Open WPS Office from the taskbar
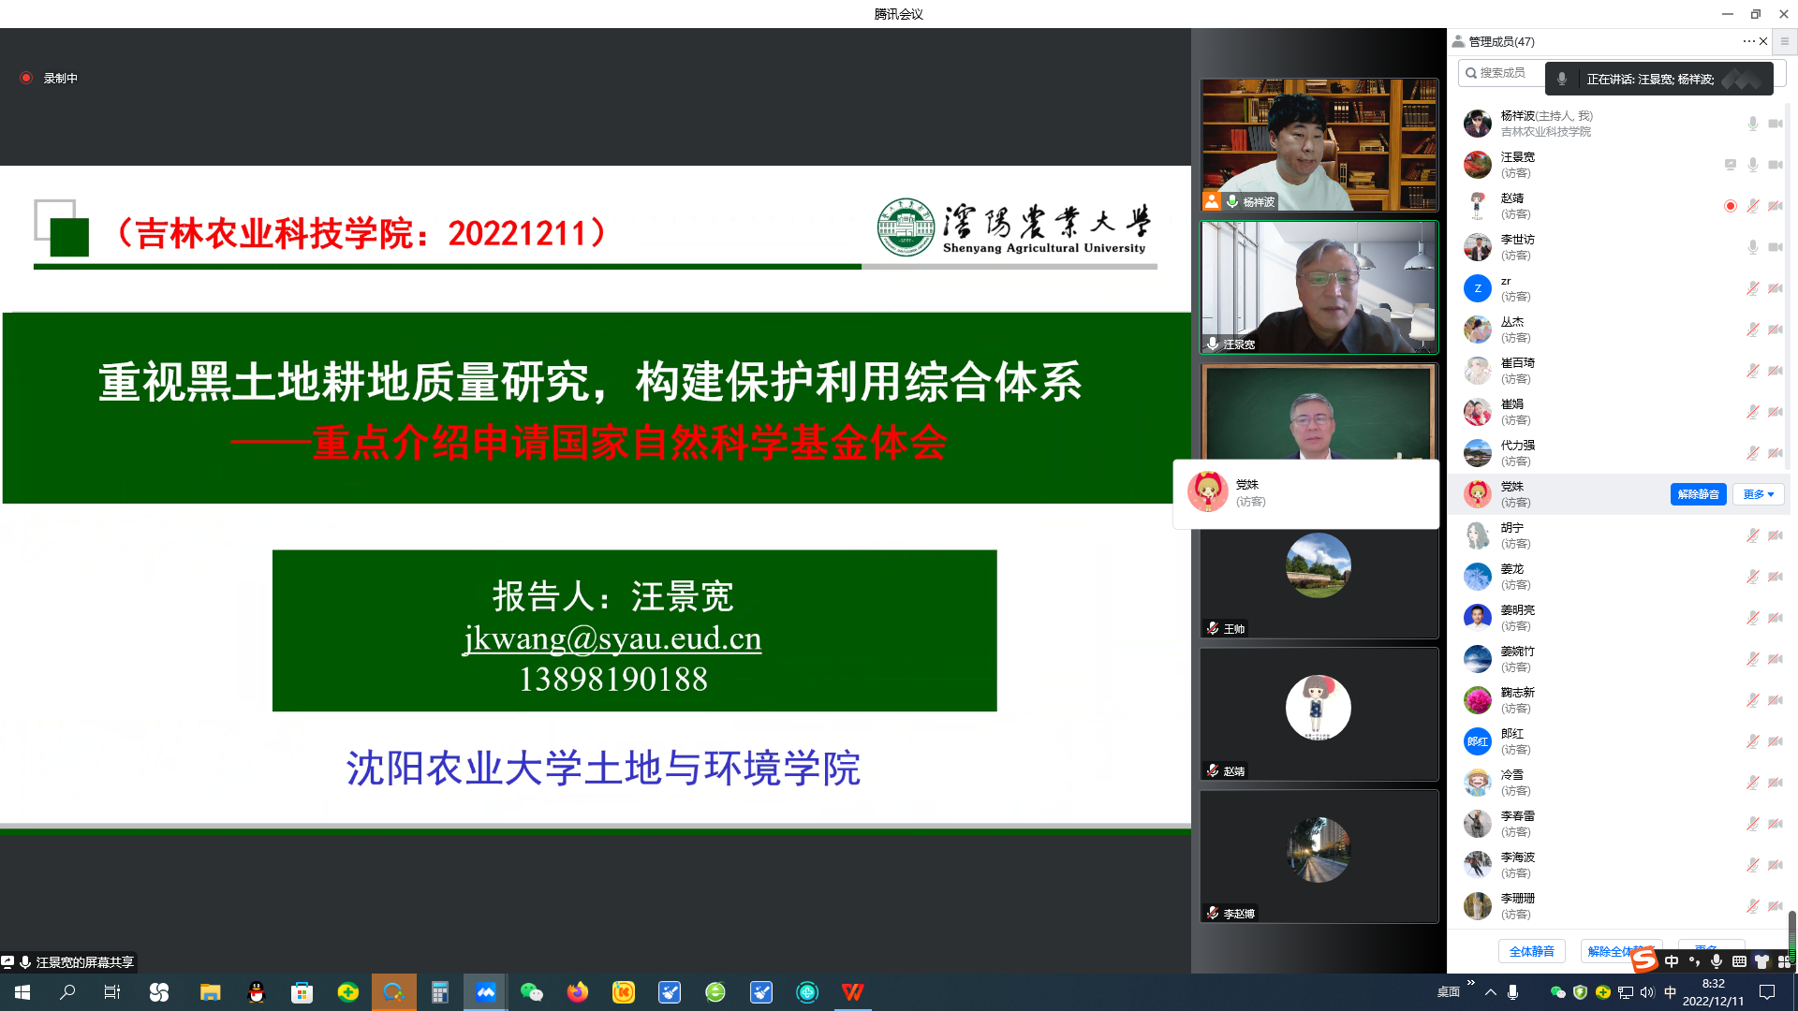 pos(852,992)
